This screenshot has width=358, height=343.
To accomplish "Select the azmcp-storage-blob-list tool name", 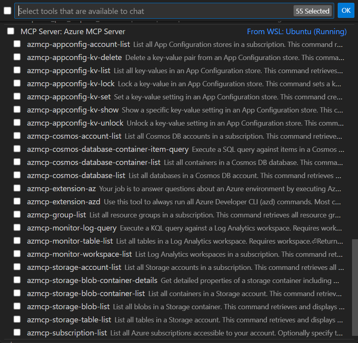I will click(68, 306).
